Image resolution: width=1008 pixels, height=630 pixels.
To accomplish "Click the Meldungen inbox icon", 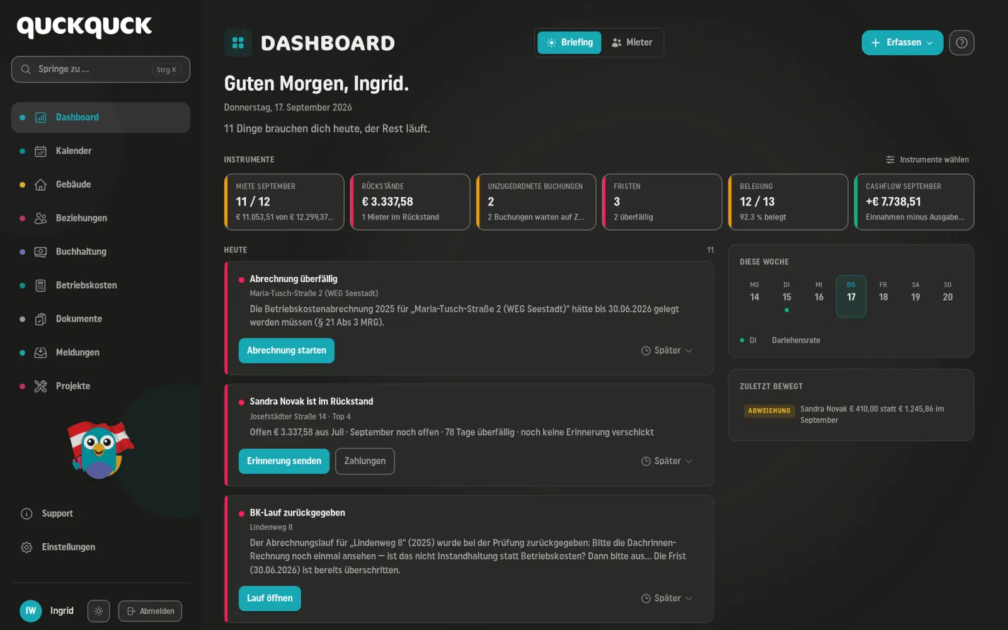I will 40,353.
